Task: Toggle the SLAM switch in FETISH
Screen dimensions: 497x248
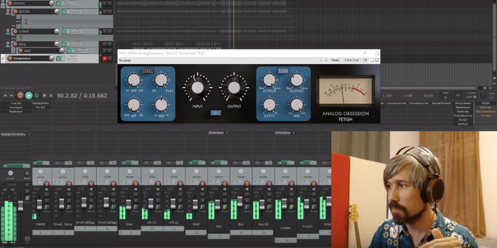Action: [283, 71]
